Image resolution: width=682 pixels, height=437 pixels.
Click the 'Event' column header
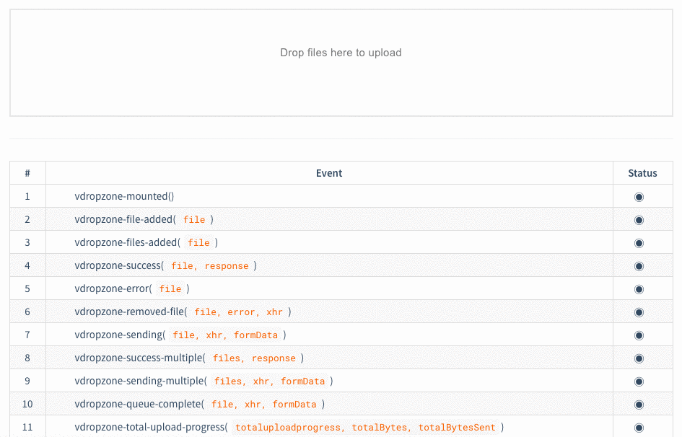coord(329,173)
